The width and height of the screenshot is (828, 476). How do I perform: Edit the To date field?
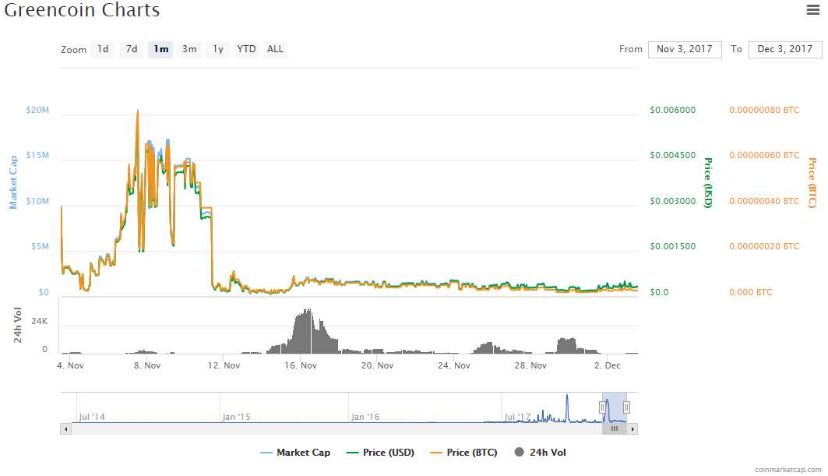coord(785,49)
